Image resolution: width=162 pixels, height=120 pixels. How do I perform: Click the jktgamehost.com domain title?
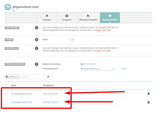26,7
